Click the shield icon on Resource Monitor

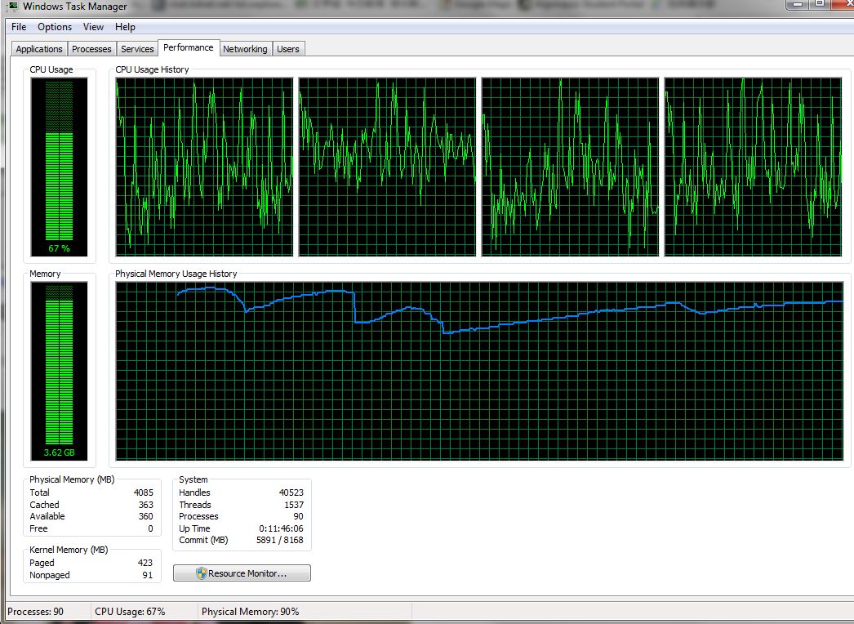(x=202, y=573)
